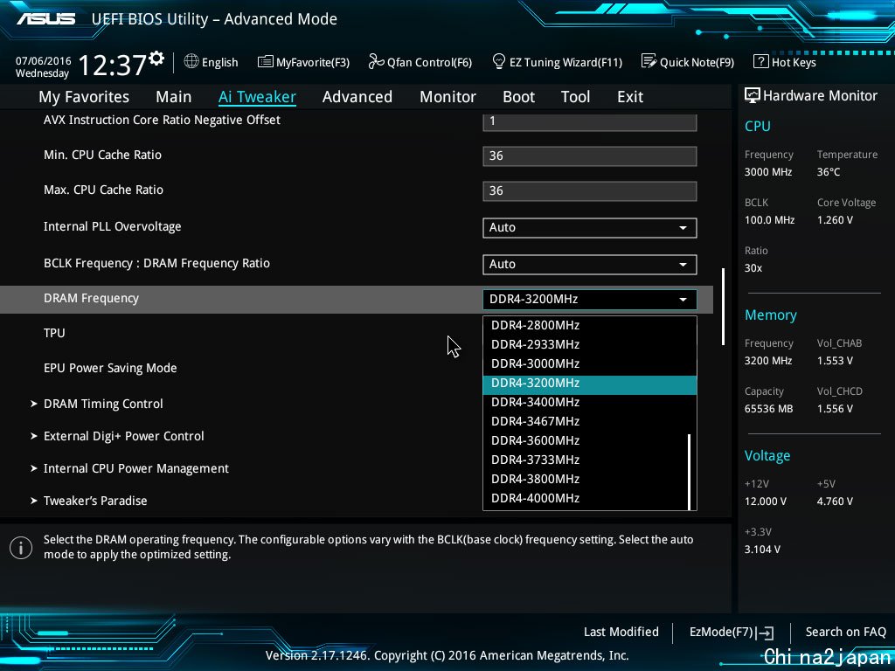895x671 pixels.
Task: Go to the Advanced tab
Action: coord(357,97)
